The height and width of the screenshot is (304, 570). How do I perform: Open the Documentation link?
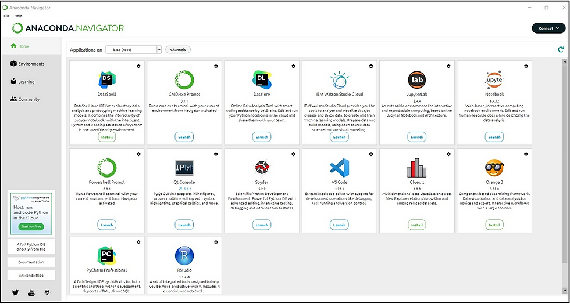tap(31, 262)
